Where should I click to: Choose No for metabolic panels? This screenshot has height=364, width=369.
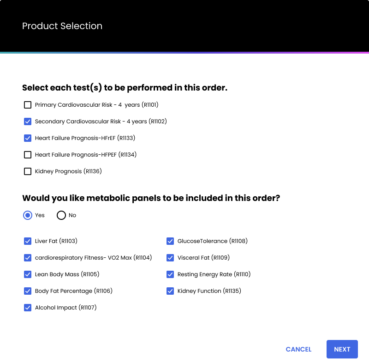pos(61,215)
